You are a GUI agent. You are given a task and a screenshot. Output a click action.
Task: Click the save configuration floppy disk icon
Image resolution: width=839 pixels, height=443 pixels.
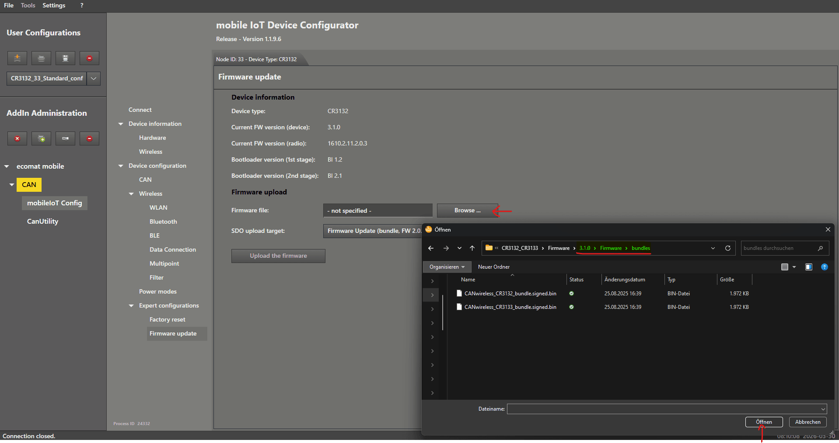65,58
